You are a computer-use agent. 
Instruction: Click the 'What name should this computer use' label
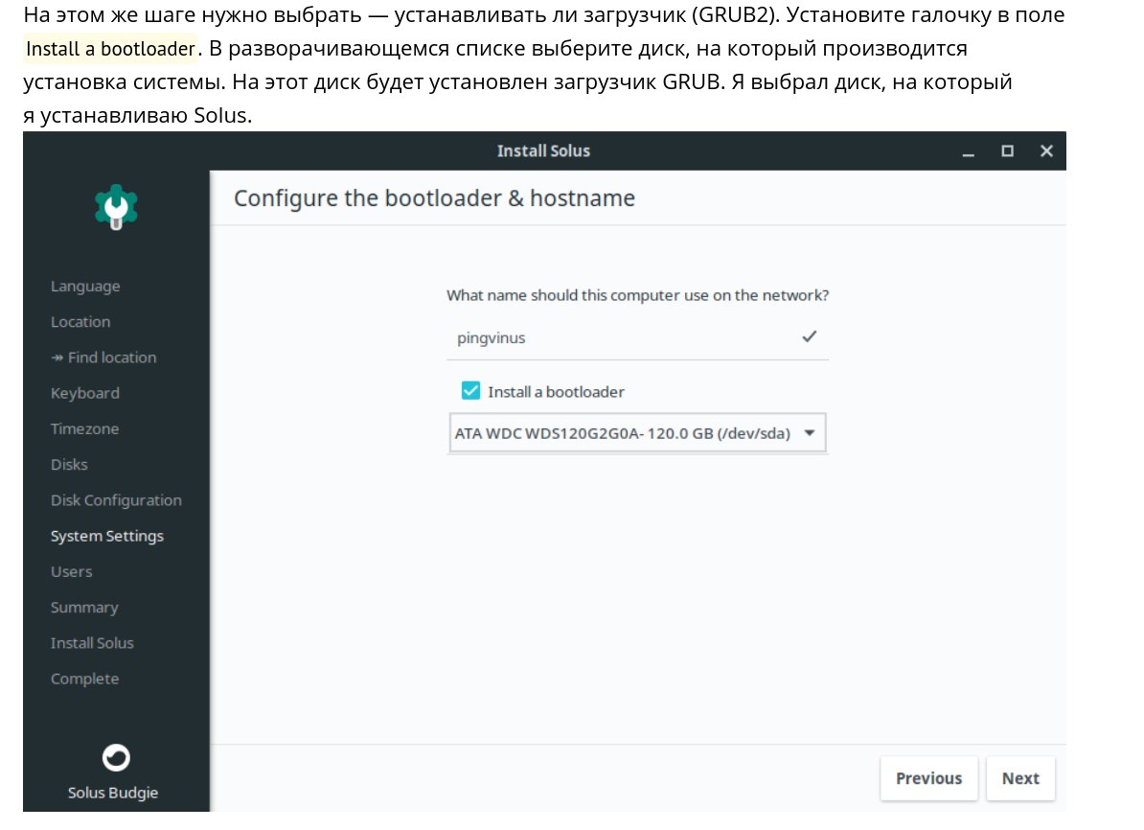tap(638, 295)
